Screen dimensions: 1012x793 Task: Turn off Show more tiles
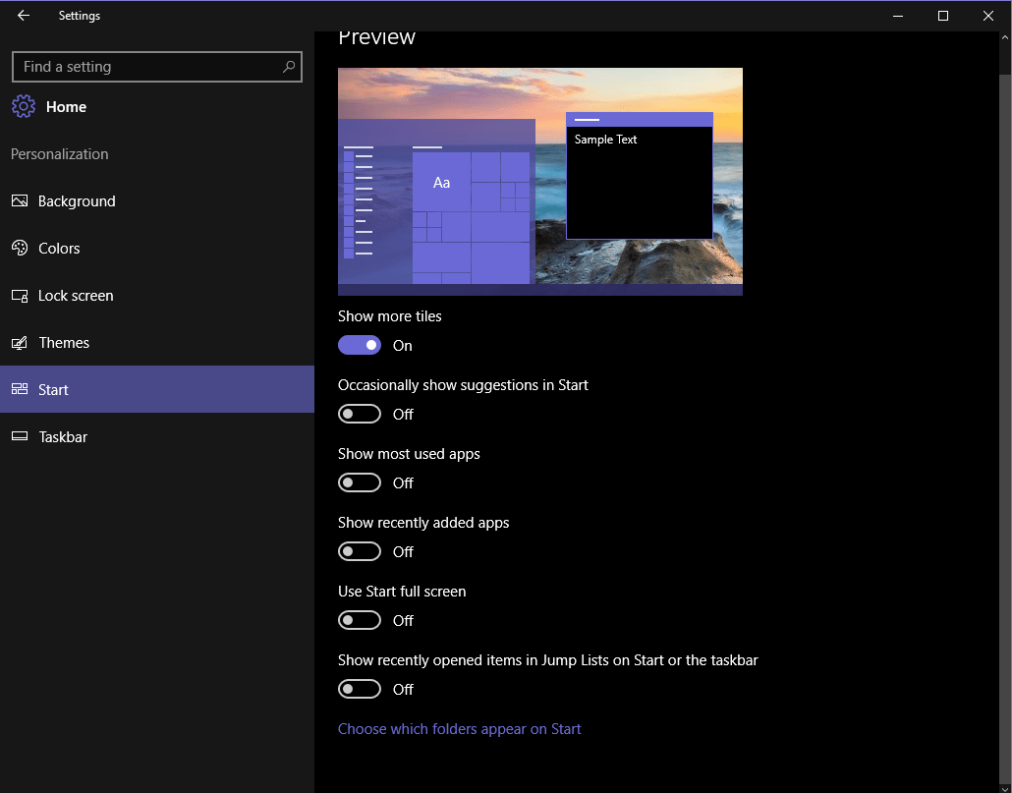tap(360, 345)
